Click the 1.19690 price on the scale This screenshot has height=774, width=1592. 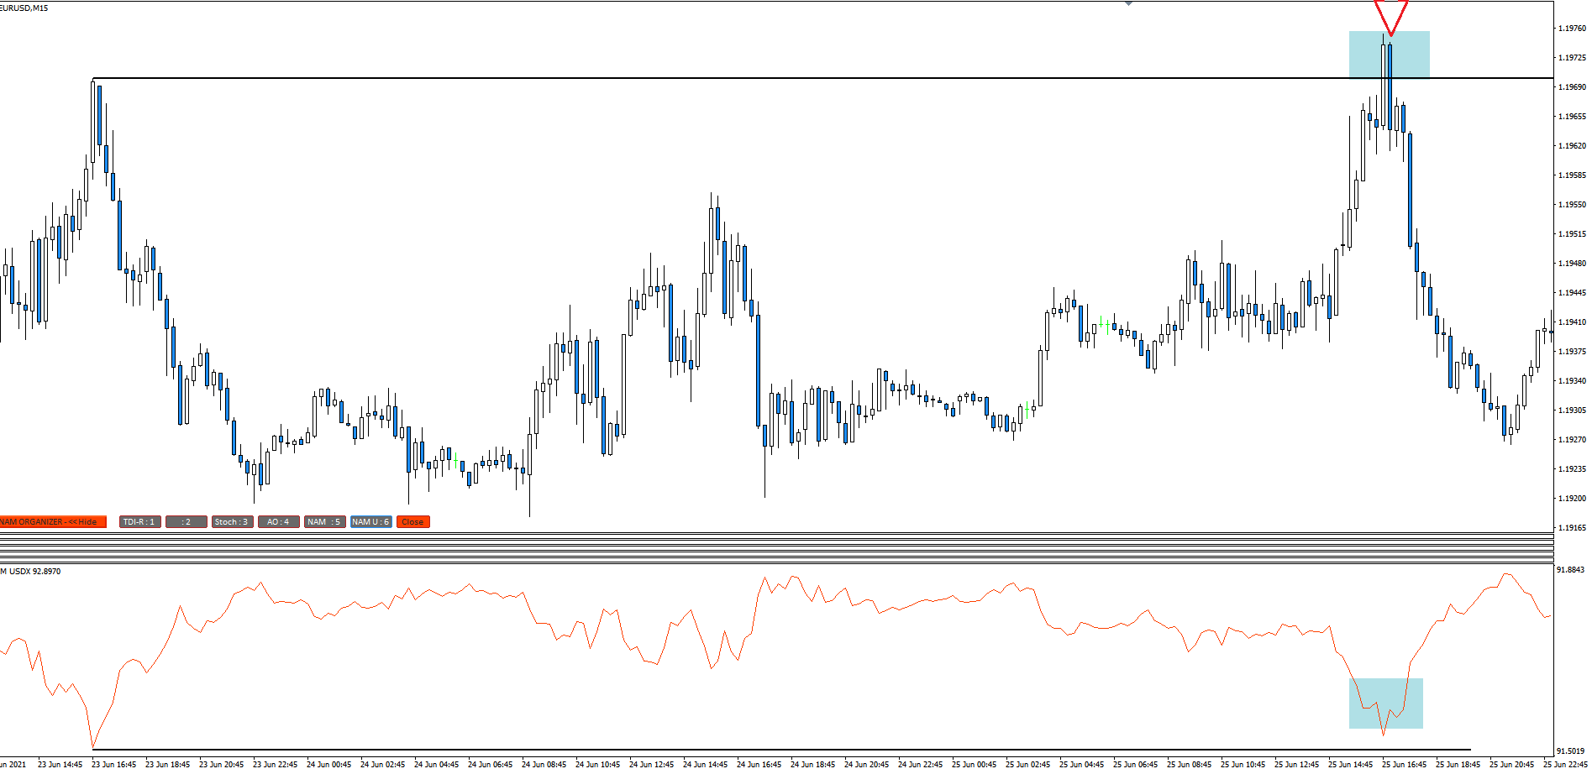tap(1572, 87)
